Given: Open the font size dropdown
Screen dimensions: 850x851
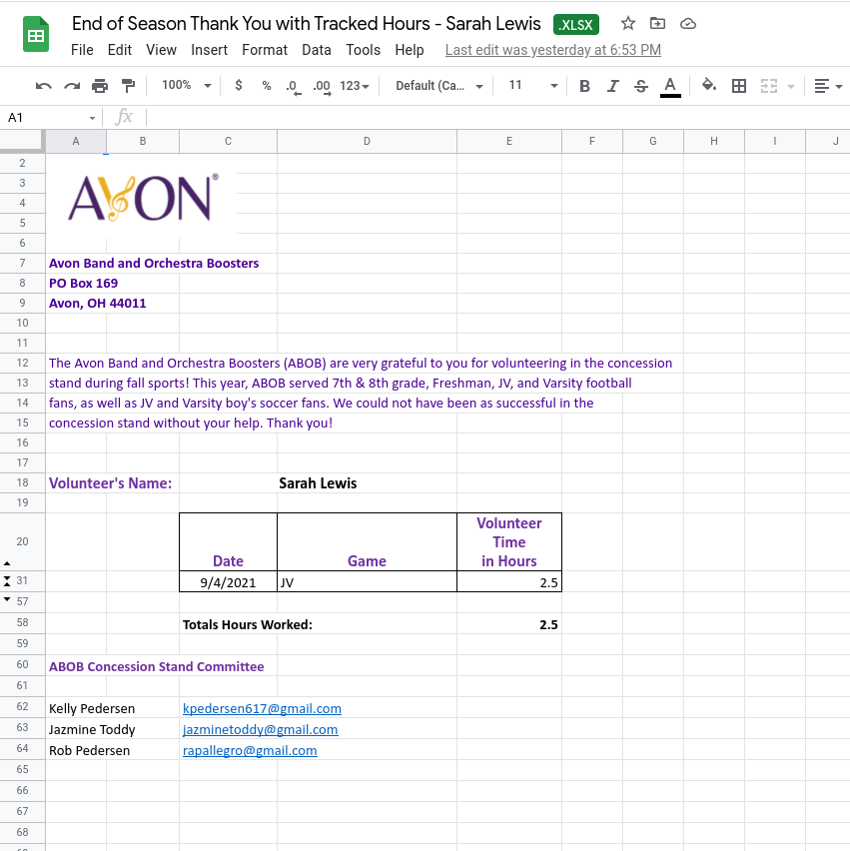Looking at the screenshot, I should point(533,85).
